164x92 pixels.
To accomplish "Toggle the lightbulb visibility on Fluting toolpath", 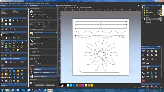I will click(161, 21).
